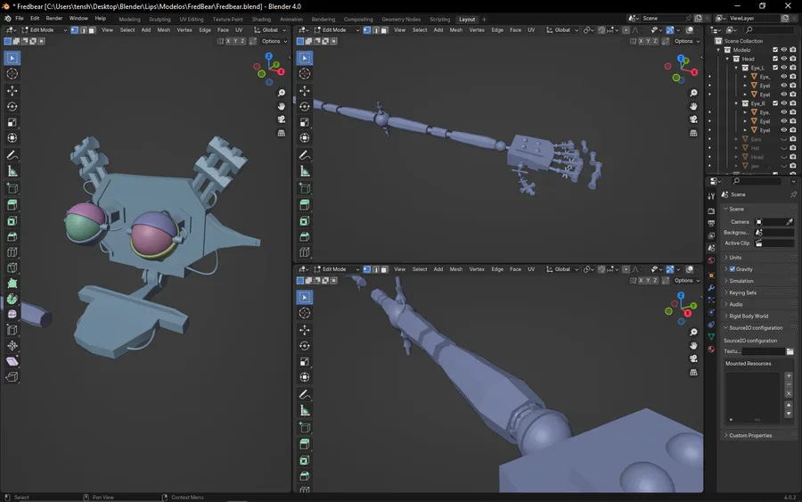Toggle camera view in the left viewport
The width and height of the screenshot is (802, 502).
click(282, 119)
